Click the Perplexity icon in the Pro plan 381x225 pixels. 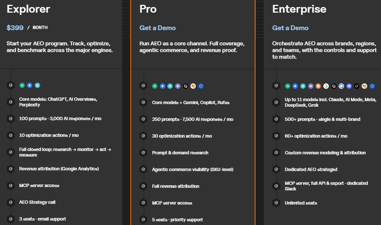point(170,86)
